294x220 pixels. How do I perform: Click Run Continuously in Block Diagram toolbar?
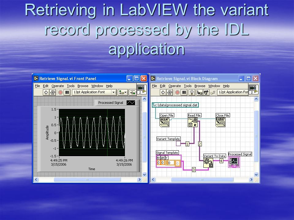pyautogui.click(x=170, y=92)
